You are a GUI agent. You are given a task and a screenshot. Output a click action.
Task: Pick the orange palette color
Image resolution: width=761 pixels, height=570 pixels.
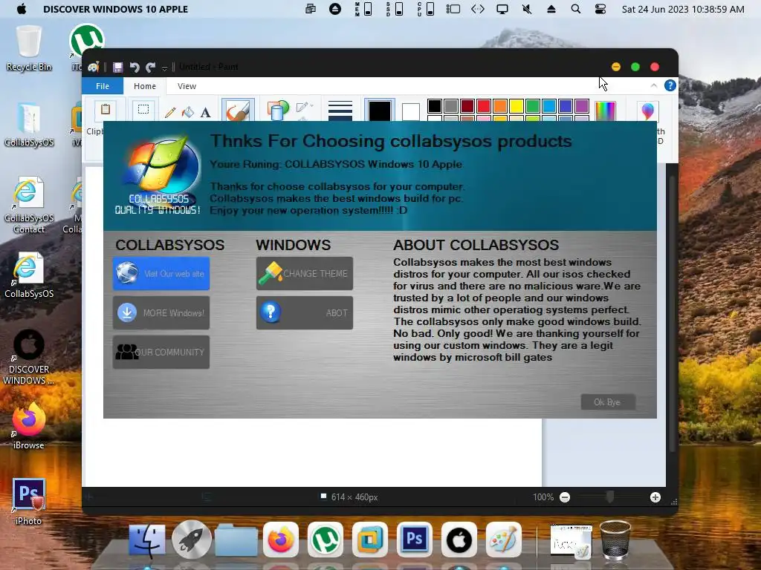pyautogui.click(x=500, y=105)
